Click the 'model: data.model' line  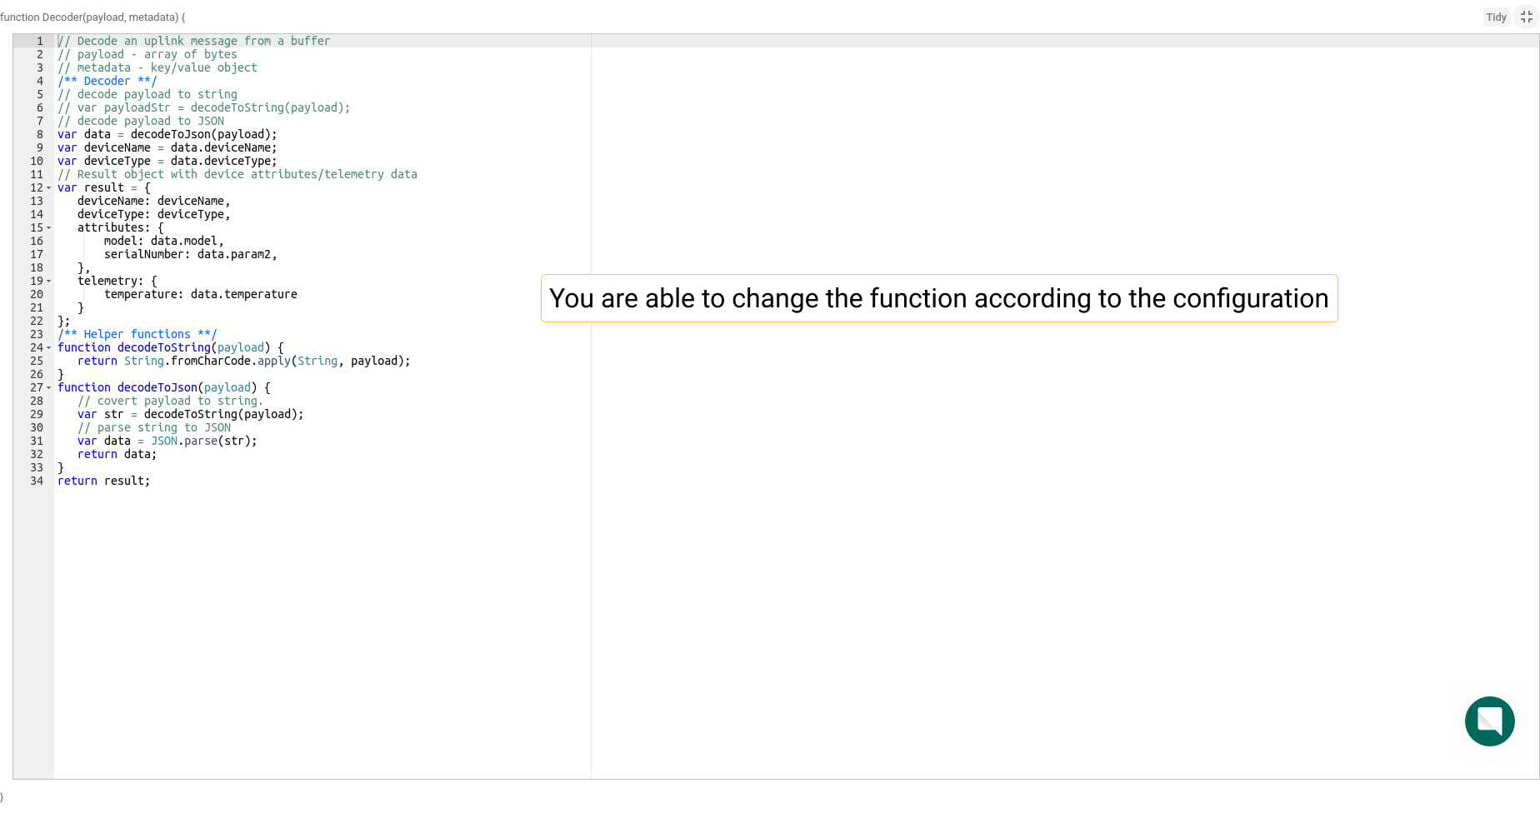(x=164, y=241)
